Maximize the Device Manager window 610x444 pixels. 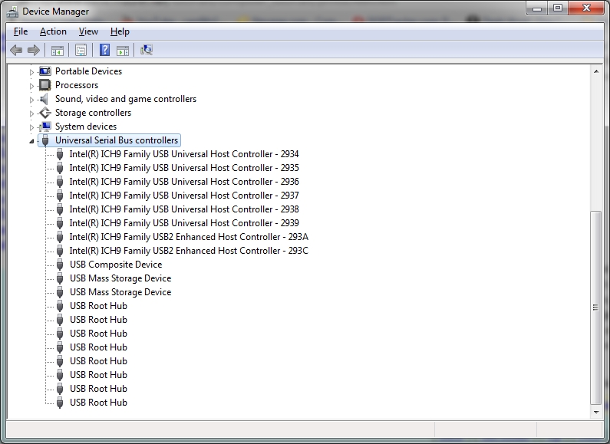558,8
